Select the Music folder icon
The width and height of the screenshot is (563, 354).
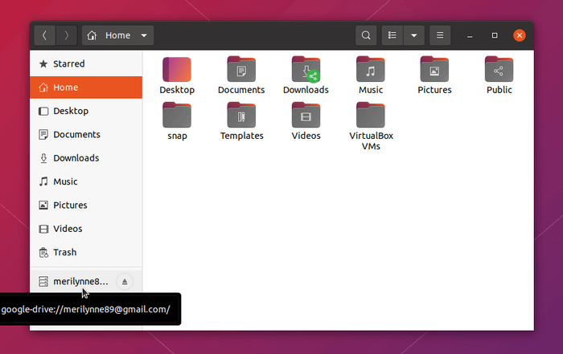coord(371,70)
